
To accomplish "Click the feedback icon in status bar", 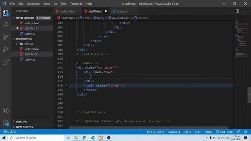I will [238, 132].
